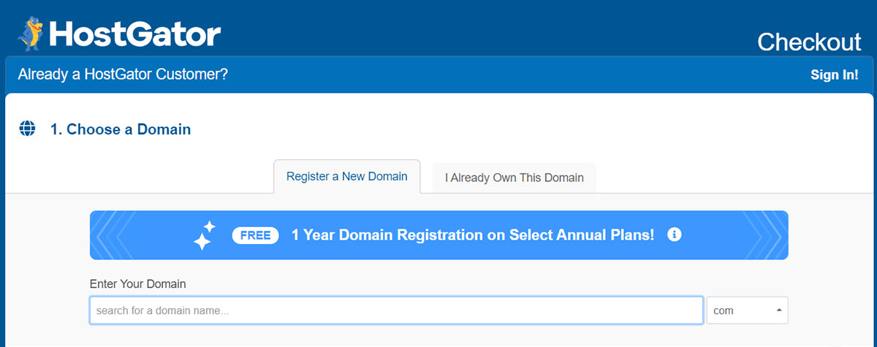Click the 1 Year Domain Registration banner text

pyautogui.click(x=473, y=235)
